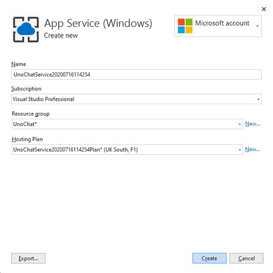273x273 pixels.
Task: Click New link beside Hosting Plan
Action: coord(253,149)
